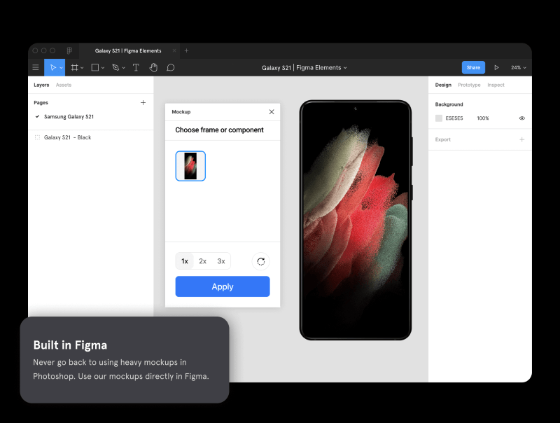560x423 pixels.
Task: Select the Hand tool
Action: (x=153, y=68)
